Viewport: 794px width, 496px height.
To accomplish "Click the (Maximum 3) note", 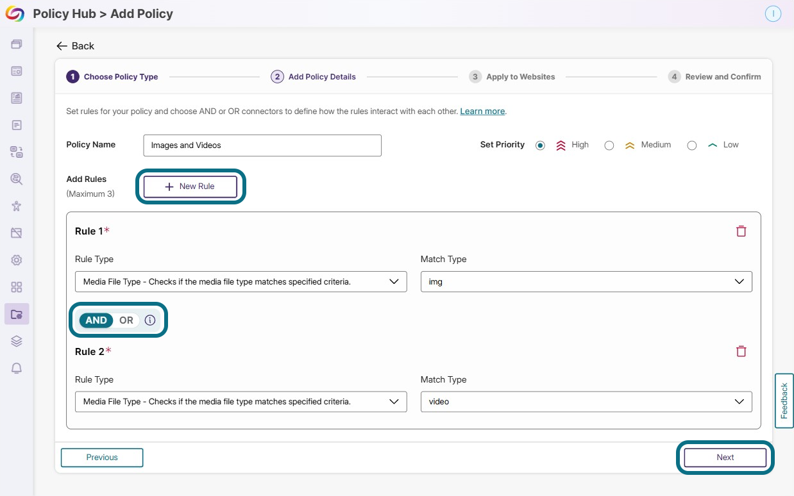I will tap(90, 194).
